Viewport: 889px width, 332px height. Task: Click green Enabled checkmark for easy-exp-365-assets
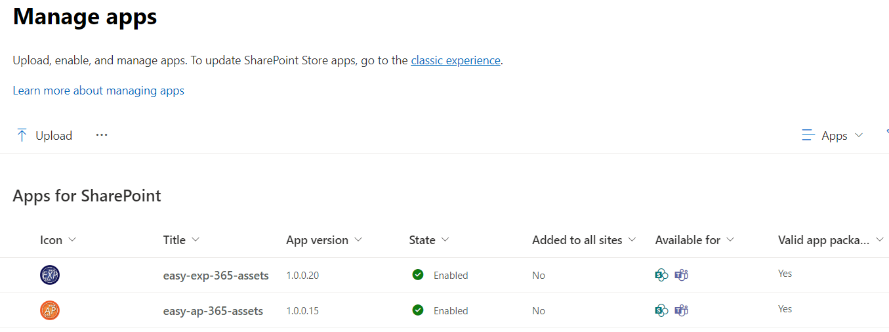(x=418, y=275)
